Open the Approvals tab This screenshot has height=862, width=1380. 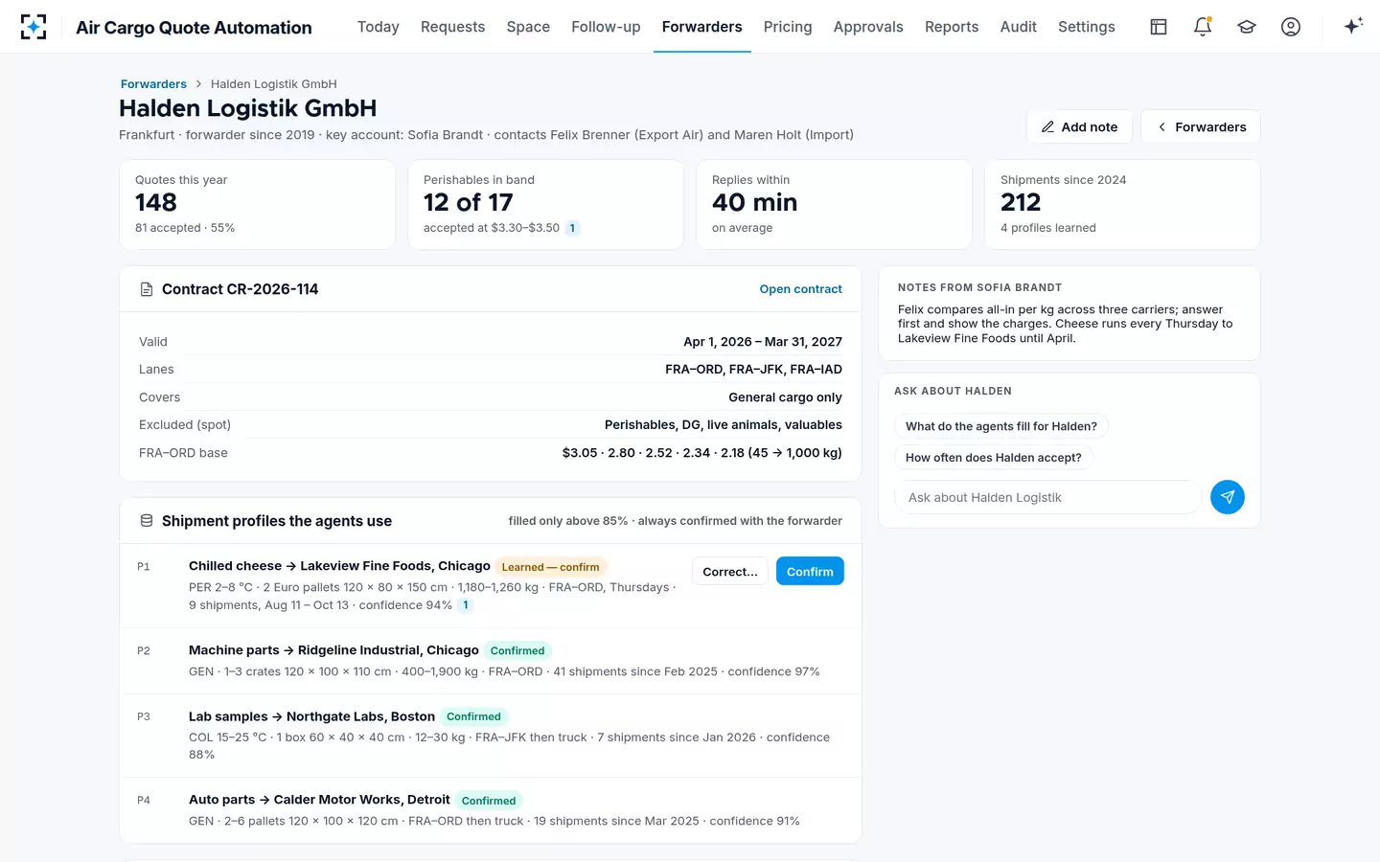(868, 27)
